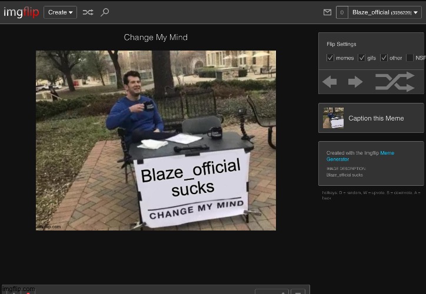The image size is (426, 294).
Task: Click the shuffle icon in top navigation
Action: click(88, 12)
